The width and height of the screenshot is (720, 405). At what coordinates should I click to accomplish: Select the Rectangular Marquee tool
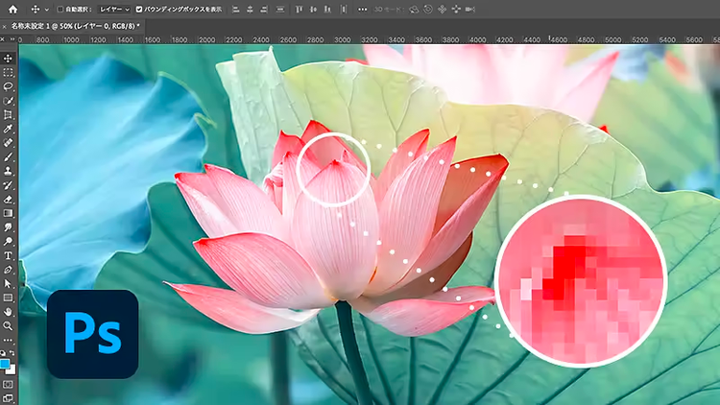click(9, 72)
